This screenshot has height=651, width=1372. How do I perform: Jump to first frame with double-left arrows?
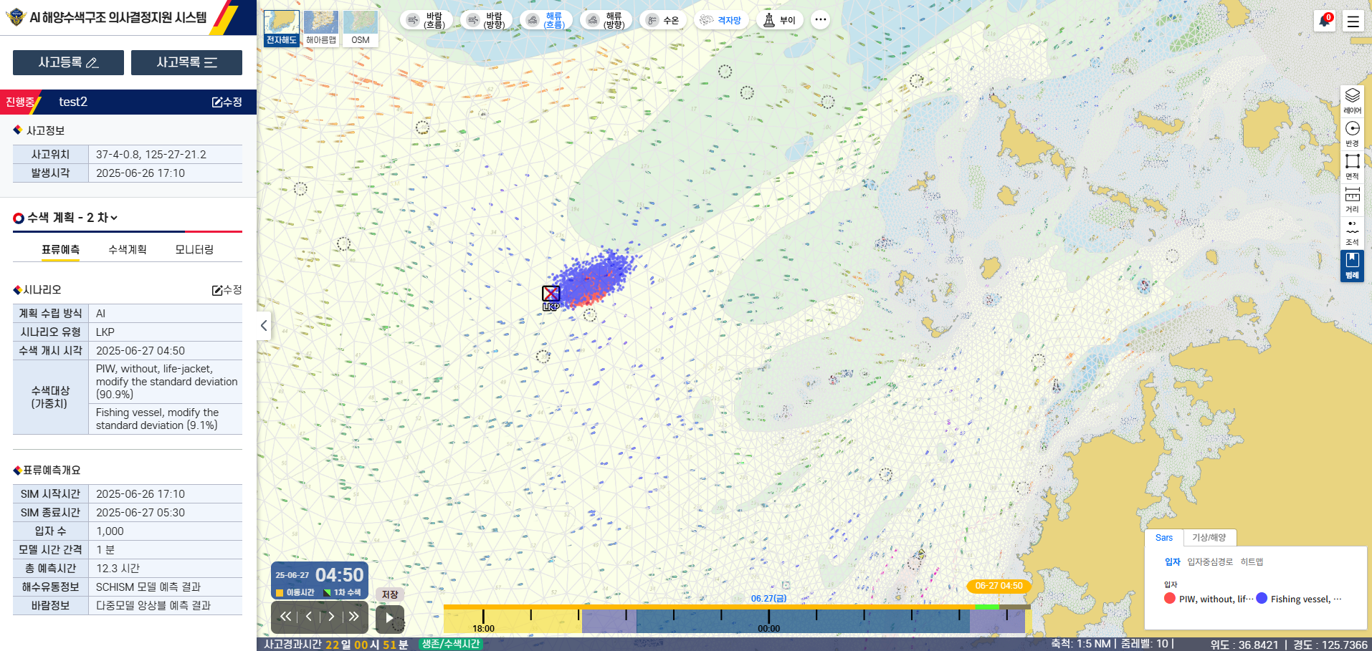(x=285, y=617)
